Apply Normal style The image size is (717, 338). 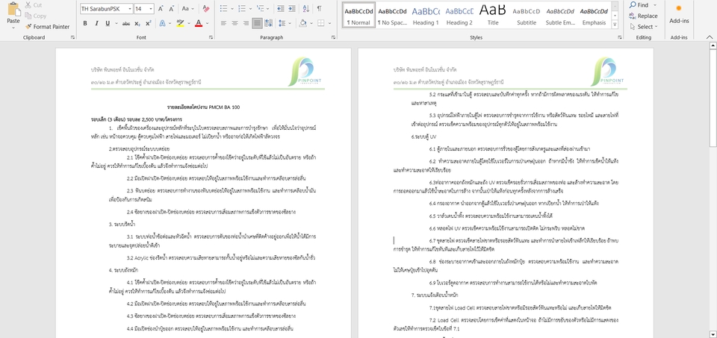click(x=358, y=15)
